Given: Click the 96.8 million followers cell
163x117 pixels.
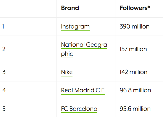Looking at the screenshot, I should [139, 91].
